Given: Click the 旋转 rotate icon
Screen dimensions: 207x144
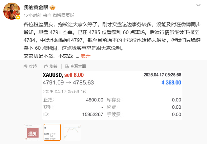Looking at the screenshot, I should click(46, 66).
